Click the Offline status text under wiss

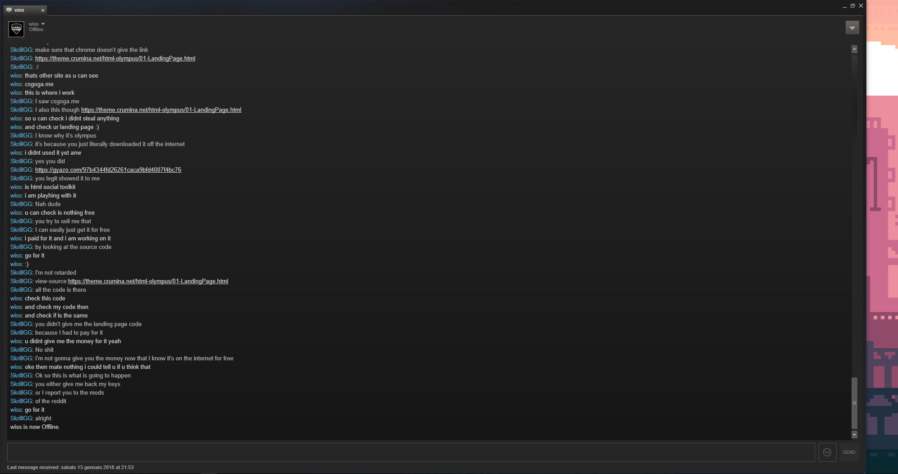36,30
